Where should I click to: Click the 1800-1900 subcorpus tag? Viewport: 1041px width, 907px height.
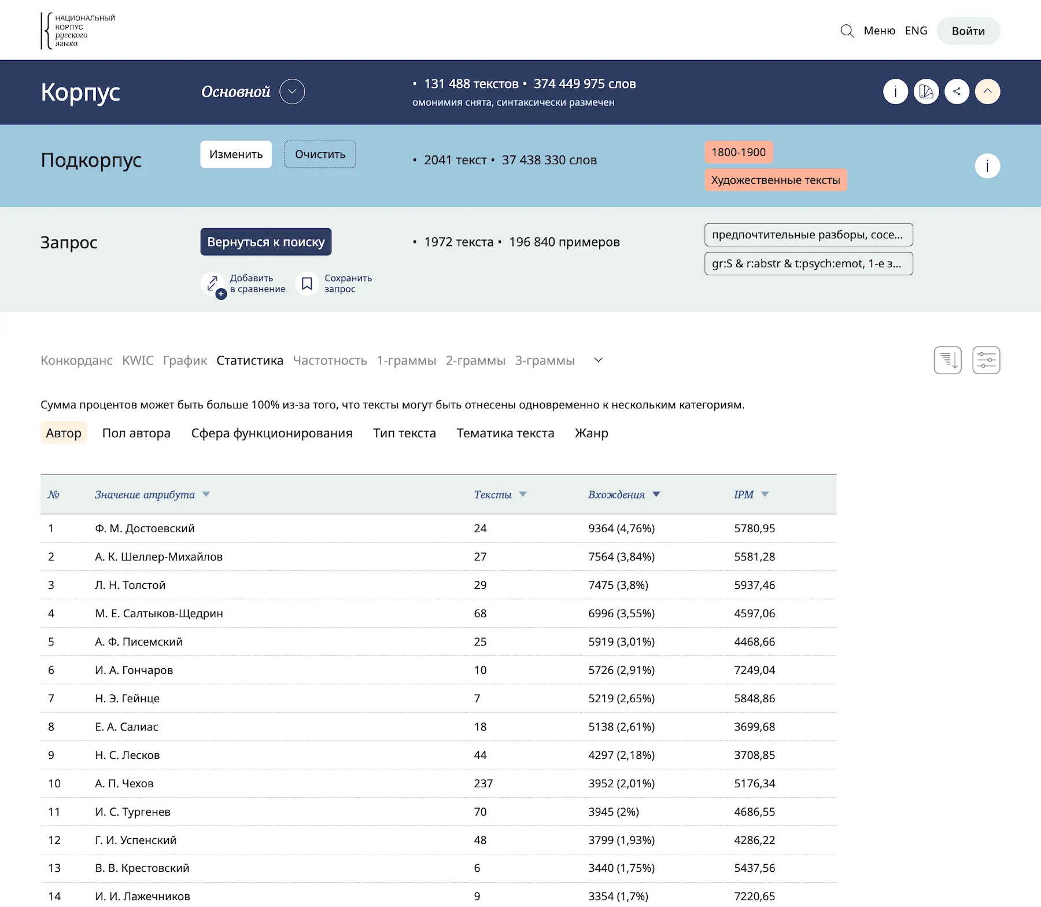tap(739, 152)
